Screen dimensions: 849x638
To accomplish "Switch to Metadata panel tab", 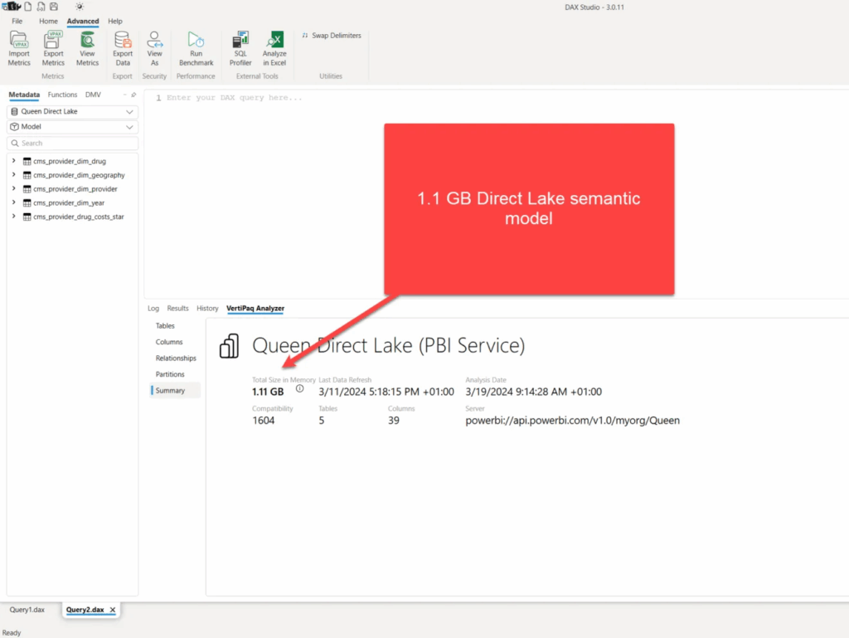I will tap(24, 95).
